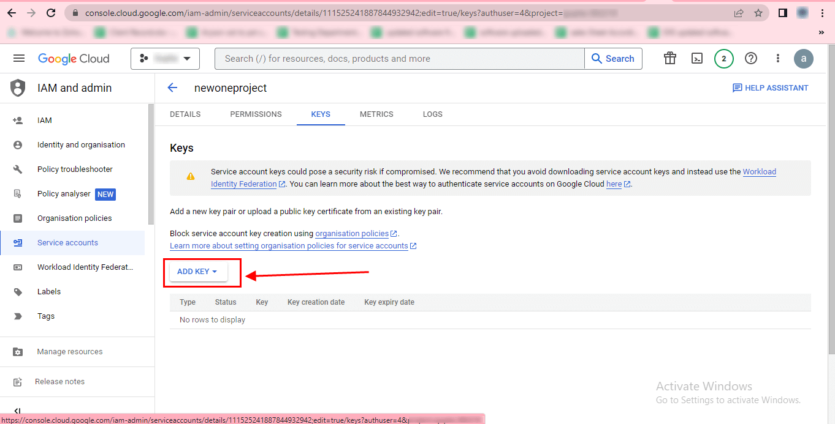Screen dimensions: 835x424
Task: Go back using the arrow beside newoneproject
Action: tap(172, 88)
